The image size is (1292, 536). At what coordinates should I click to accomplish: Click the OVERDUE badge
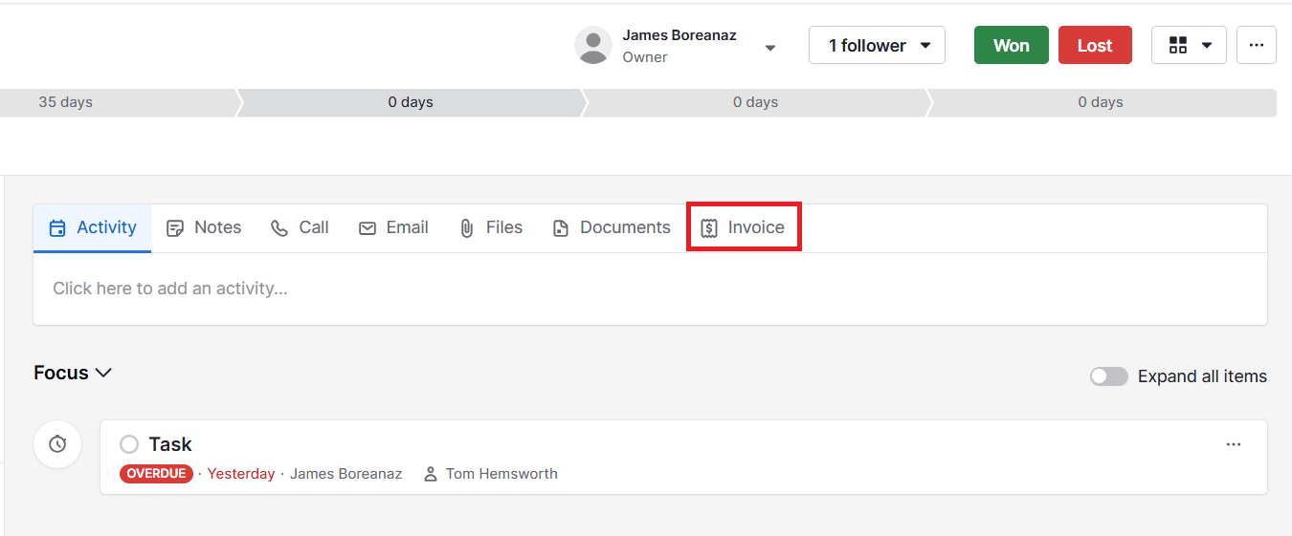point(156,474)
